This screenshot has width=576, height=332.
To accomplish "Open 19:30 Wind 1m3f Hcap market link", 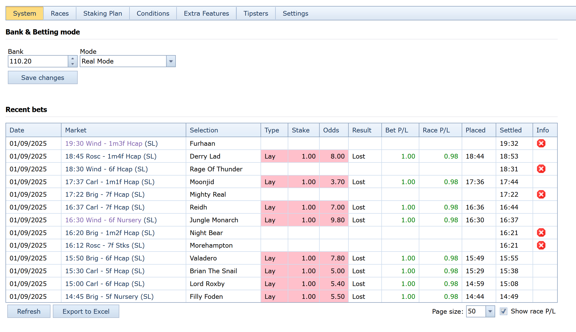I will click(104, 144).
